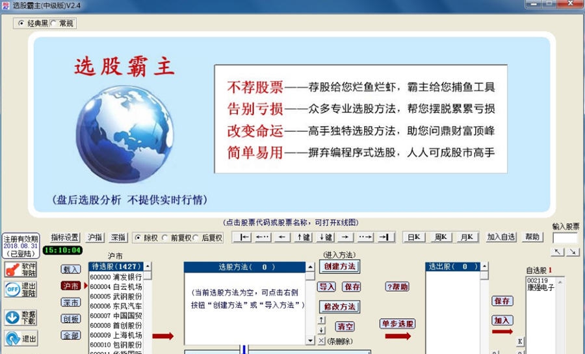The image size is (585, 354).
Task: Select 全部 all markets filter
Action: 71,335
